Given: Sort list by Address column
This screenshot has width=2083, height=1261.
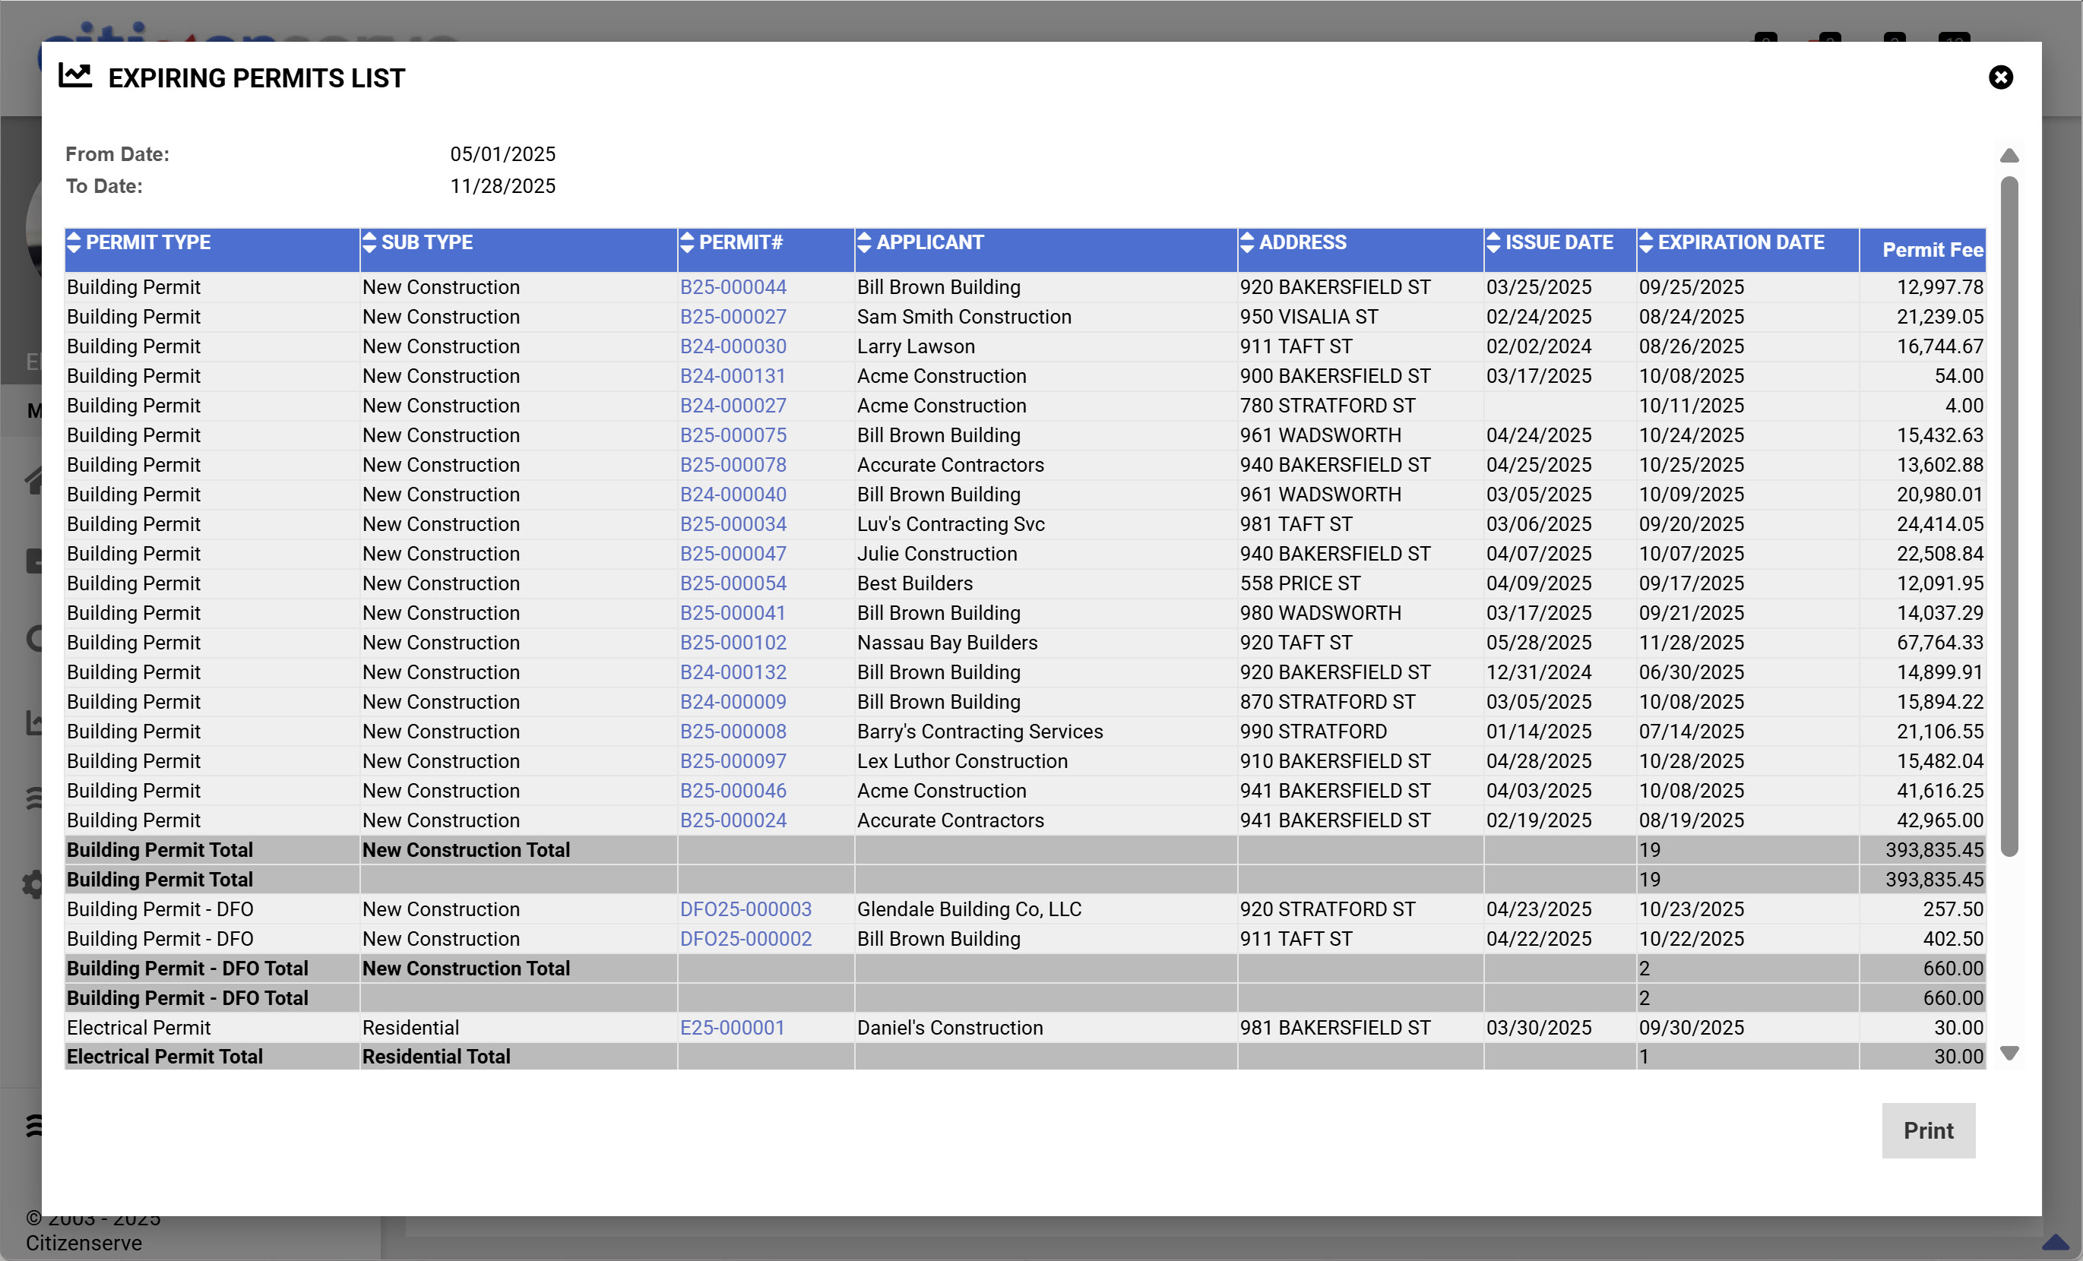Looking at the screenshot, I should [1247, 242].
